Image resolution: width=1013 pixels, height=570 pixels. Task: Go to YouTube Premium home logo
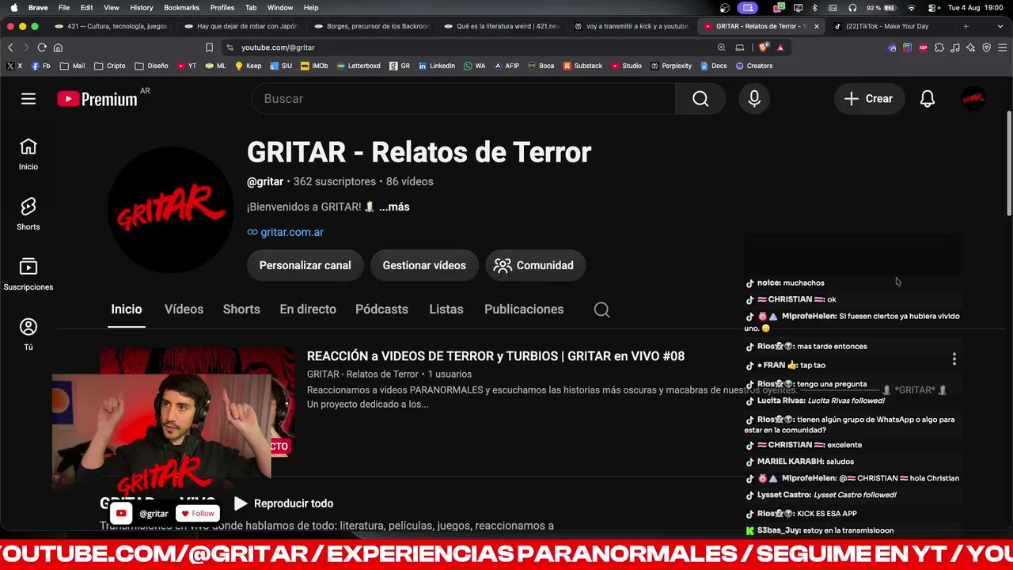point(97,99)
